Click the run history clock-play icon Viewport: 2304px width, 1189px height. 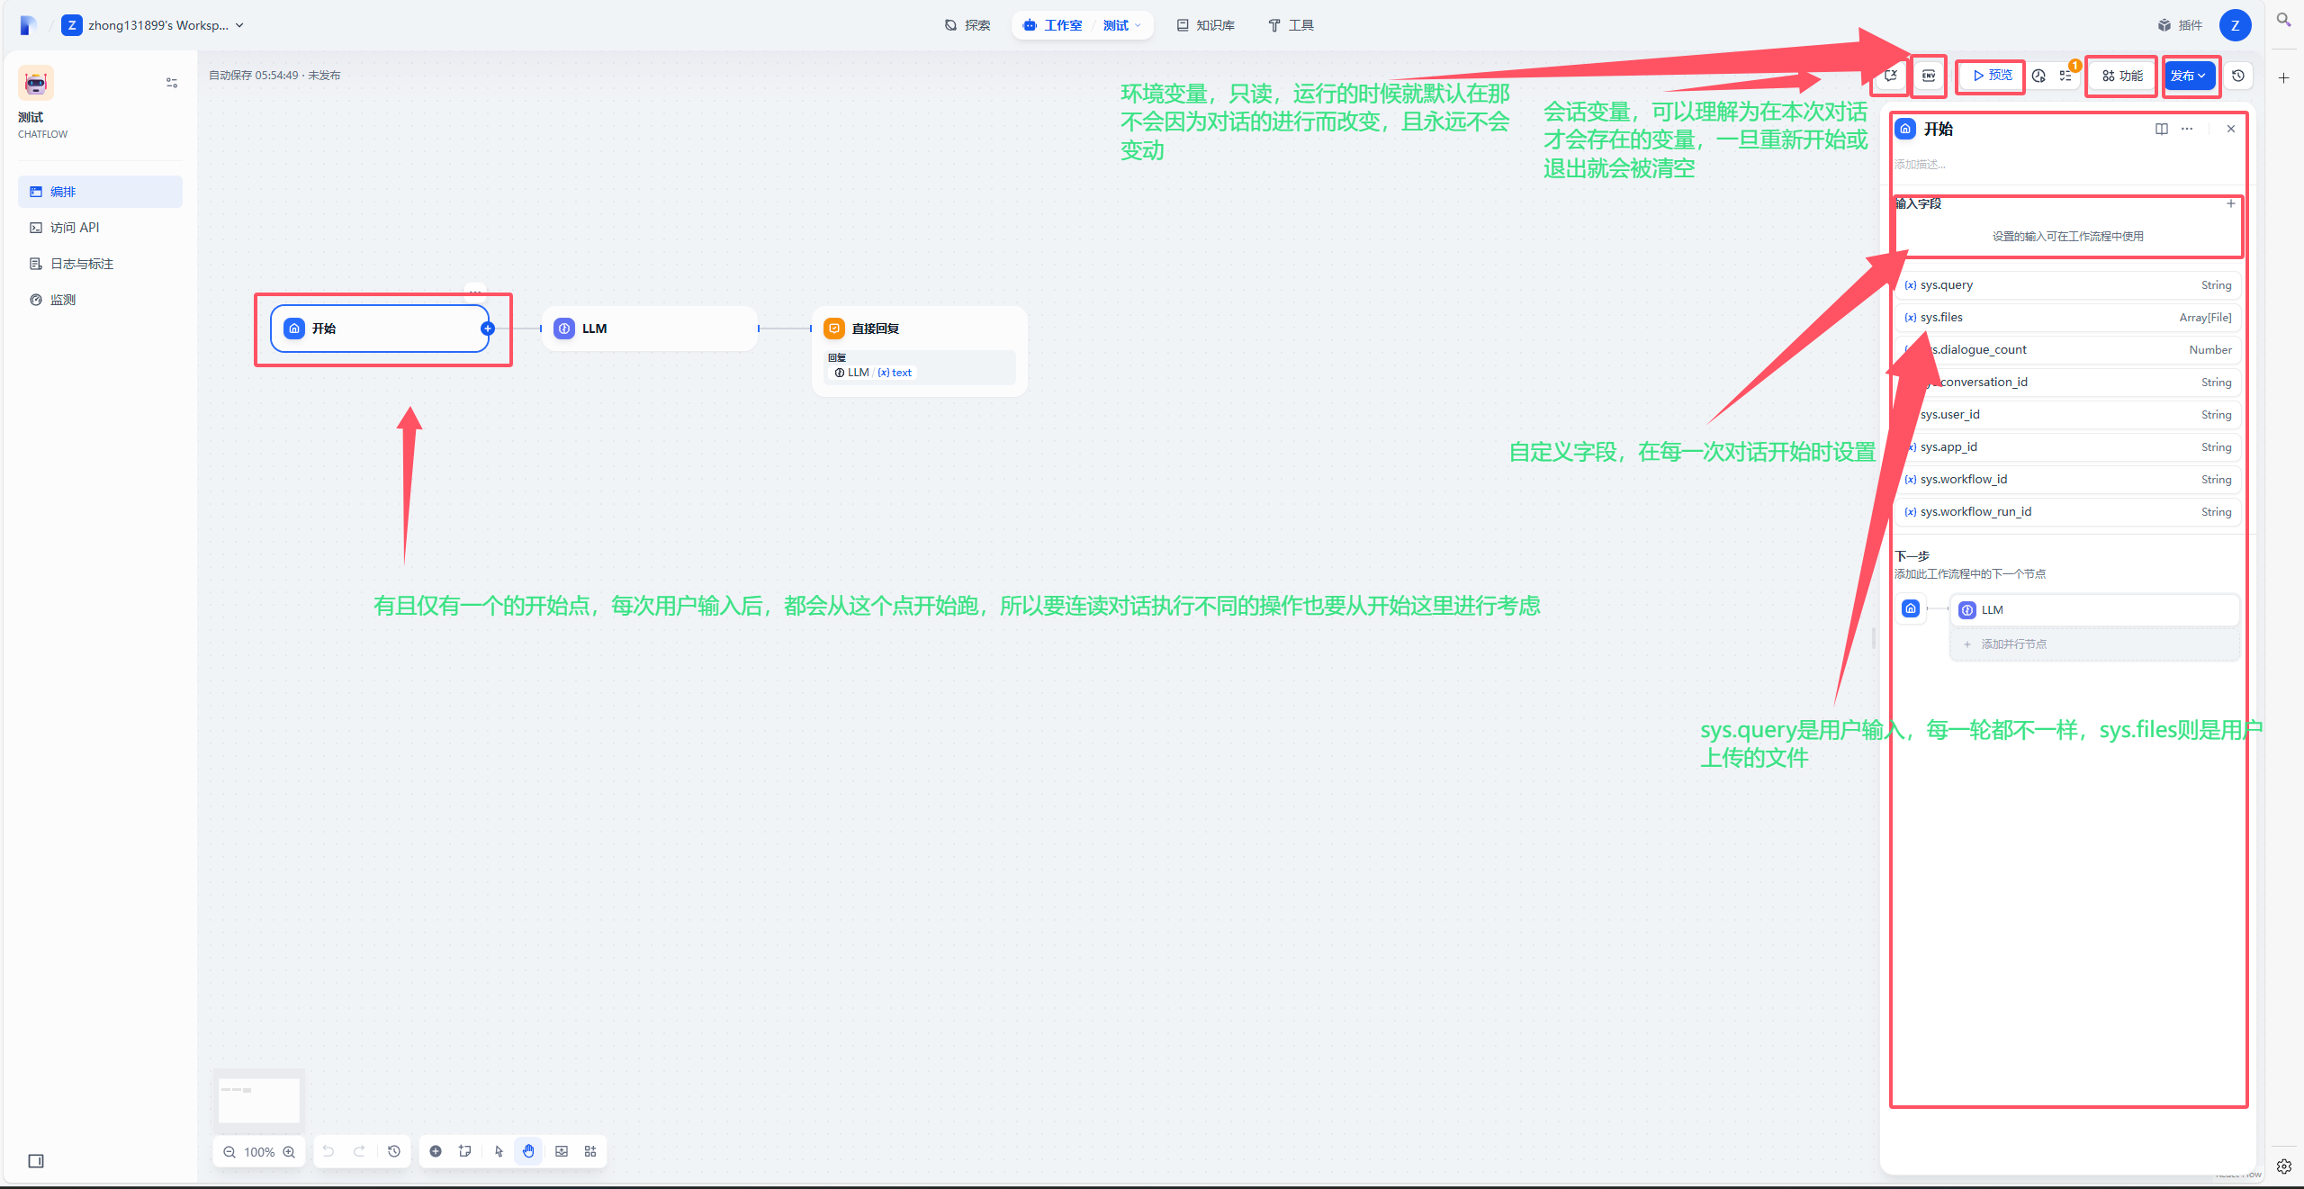tap(2038, 76)
